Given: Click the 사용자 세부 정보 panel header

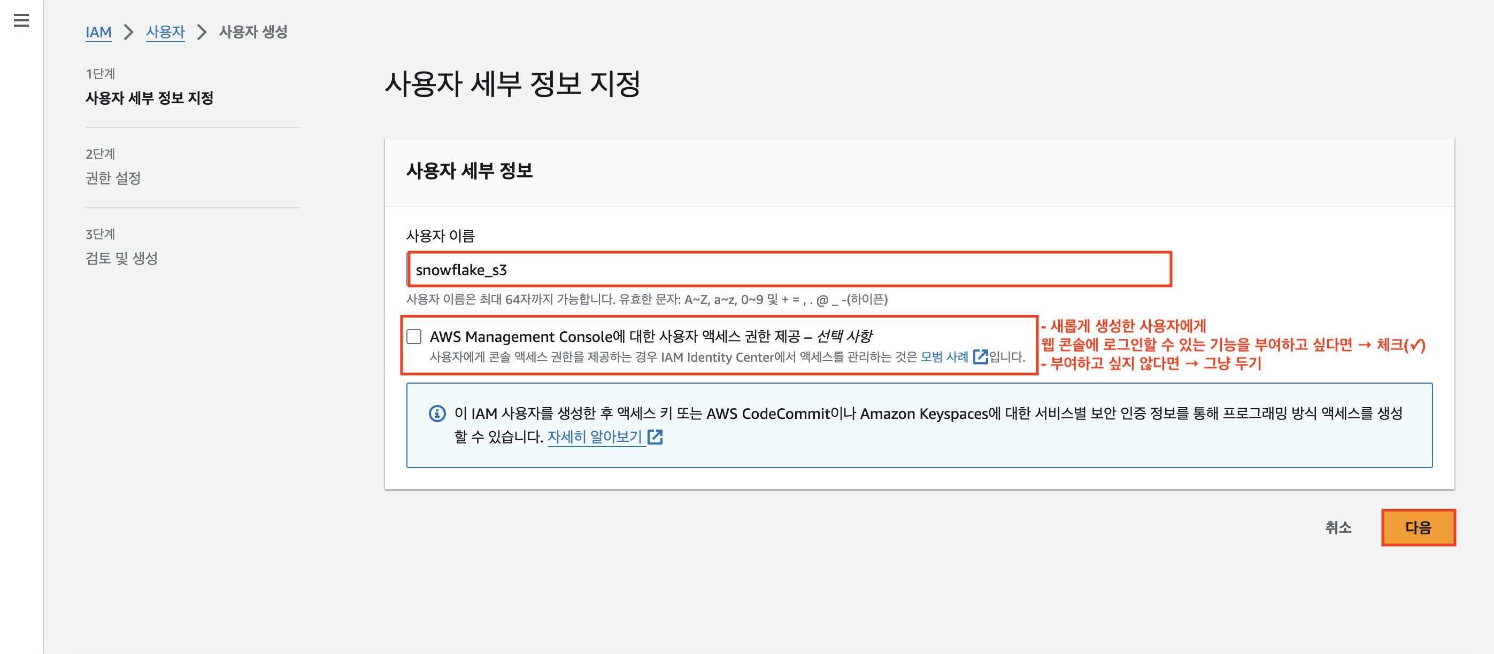Looking at the screenshot, I should click(x=469, y=170).
